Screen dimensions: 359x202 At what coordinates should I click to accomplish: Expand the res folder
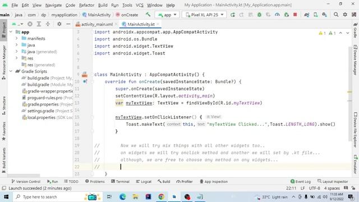coord(17,58)
